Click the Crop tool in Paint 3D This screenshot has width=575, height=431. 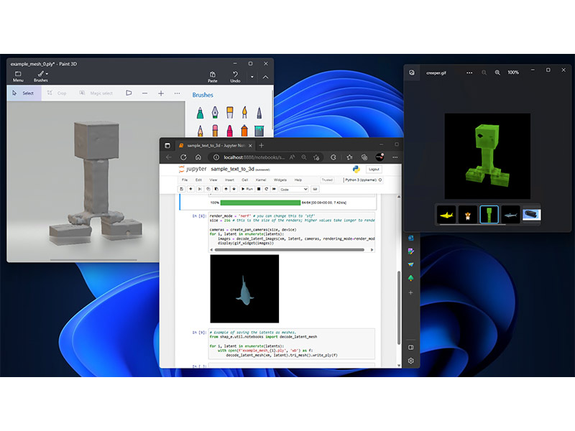57,93
